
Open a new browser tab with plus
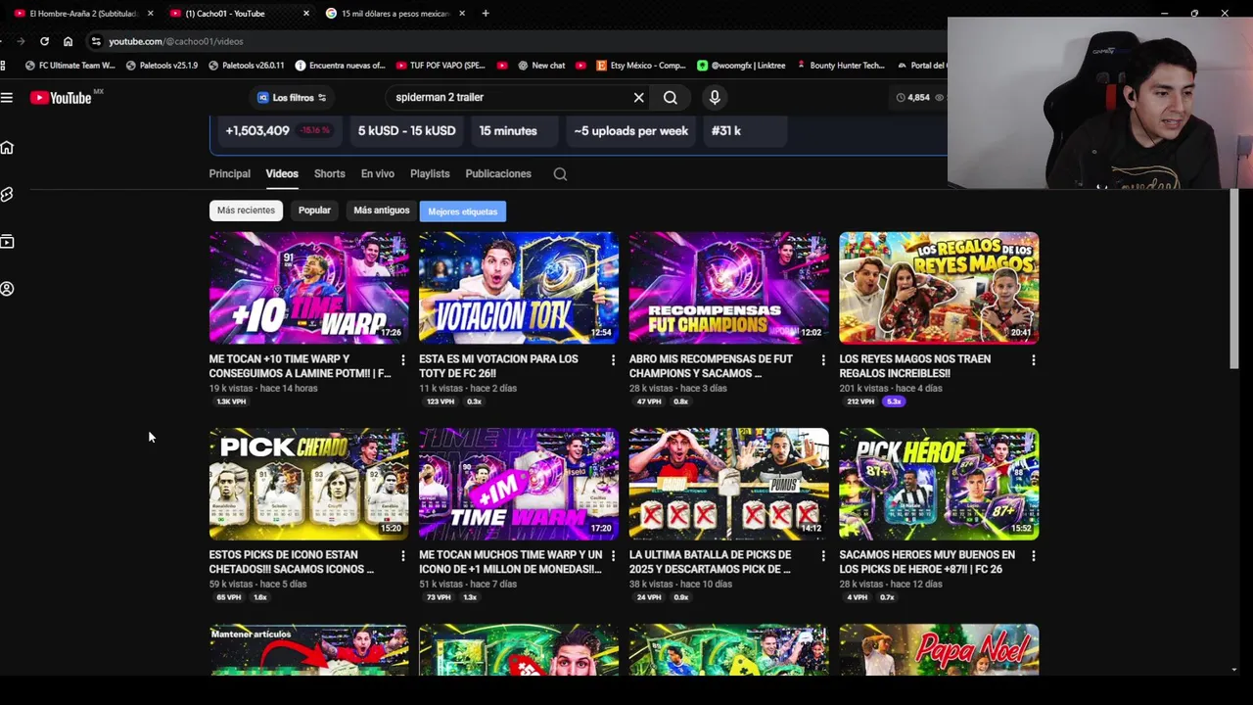[486, 13]
